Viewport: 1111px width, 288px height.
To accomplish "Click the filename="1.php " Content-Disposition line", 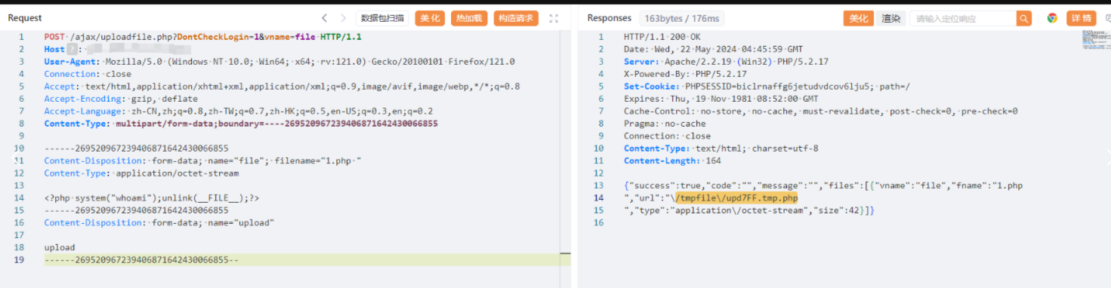I will click(203, 161).
